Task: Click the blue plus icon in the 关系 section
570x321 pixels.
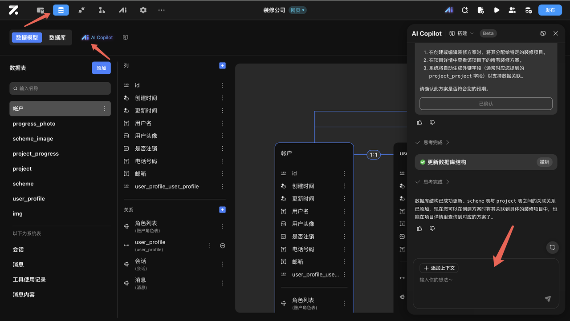Action: 223,210
